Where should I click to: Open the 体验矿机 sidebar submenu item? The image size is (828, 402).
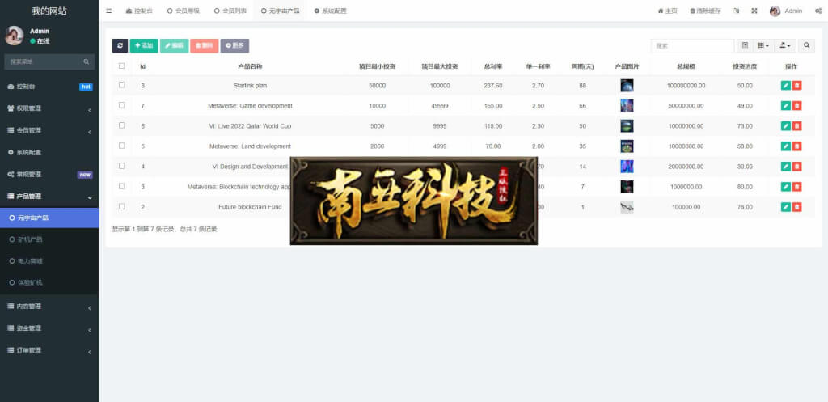(49, 282)
